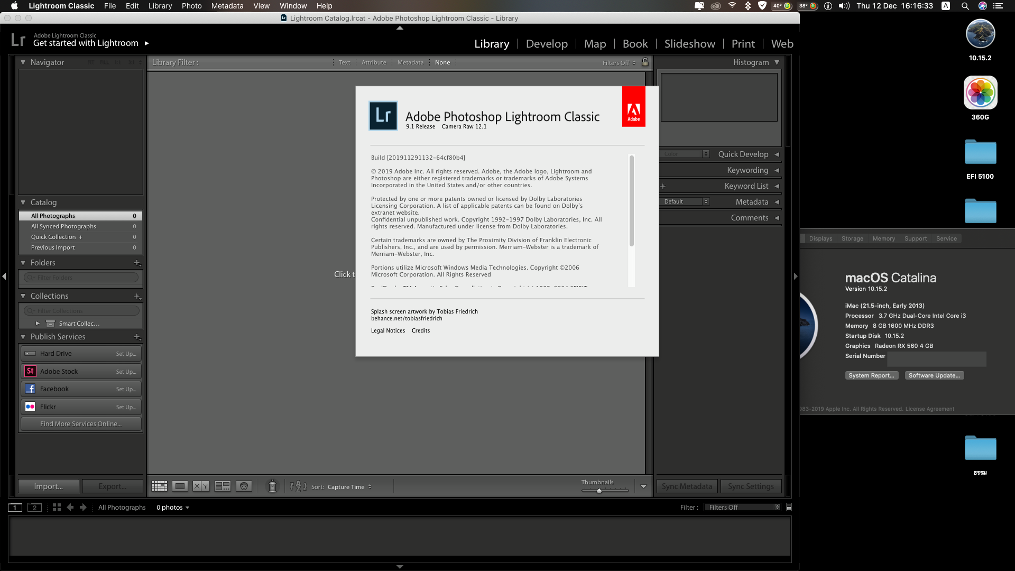
Task: Collapse the Catalog panel
Action: 23,202
